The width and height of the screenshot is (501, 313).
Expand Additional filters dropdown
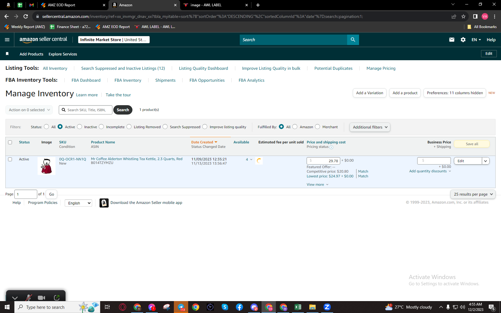tap(370, 127)
